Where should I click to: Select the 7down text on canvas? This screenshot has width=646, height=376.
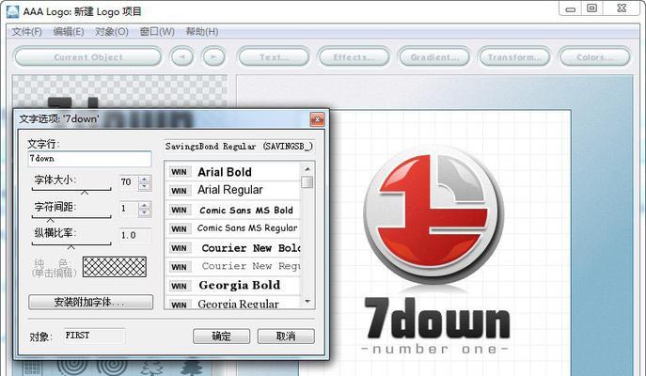click(436, 319)
